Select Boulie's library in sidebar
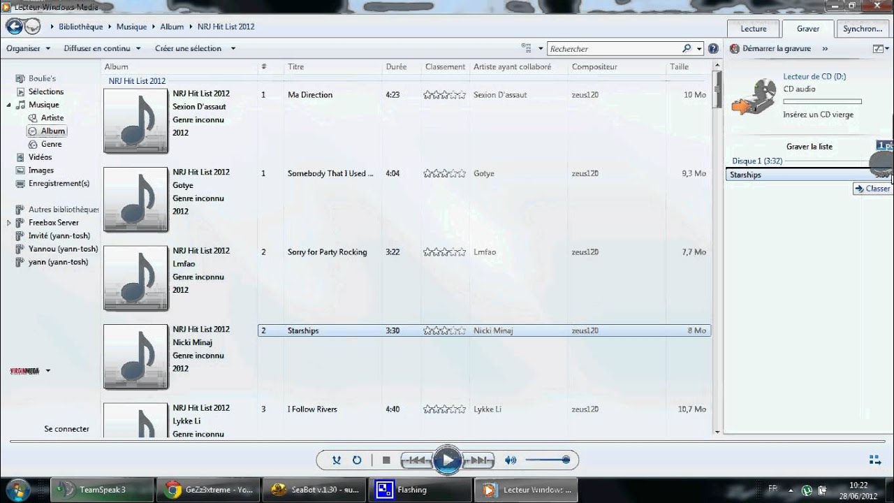The width and height of the screenshot is (894, 503). tap(42, 78)
